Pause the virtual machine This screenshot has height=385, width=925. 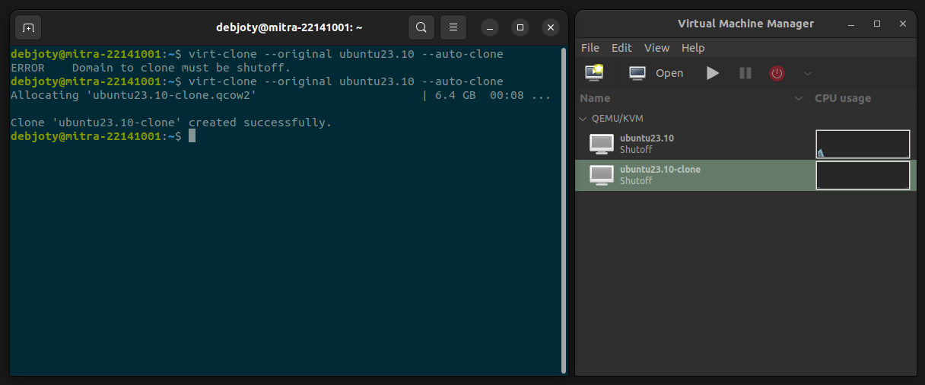(x=745, y=73)
